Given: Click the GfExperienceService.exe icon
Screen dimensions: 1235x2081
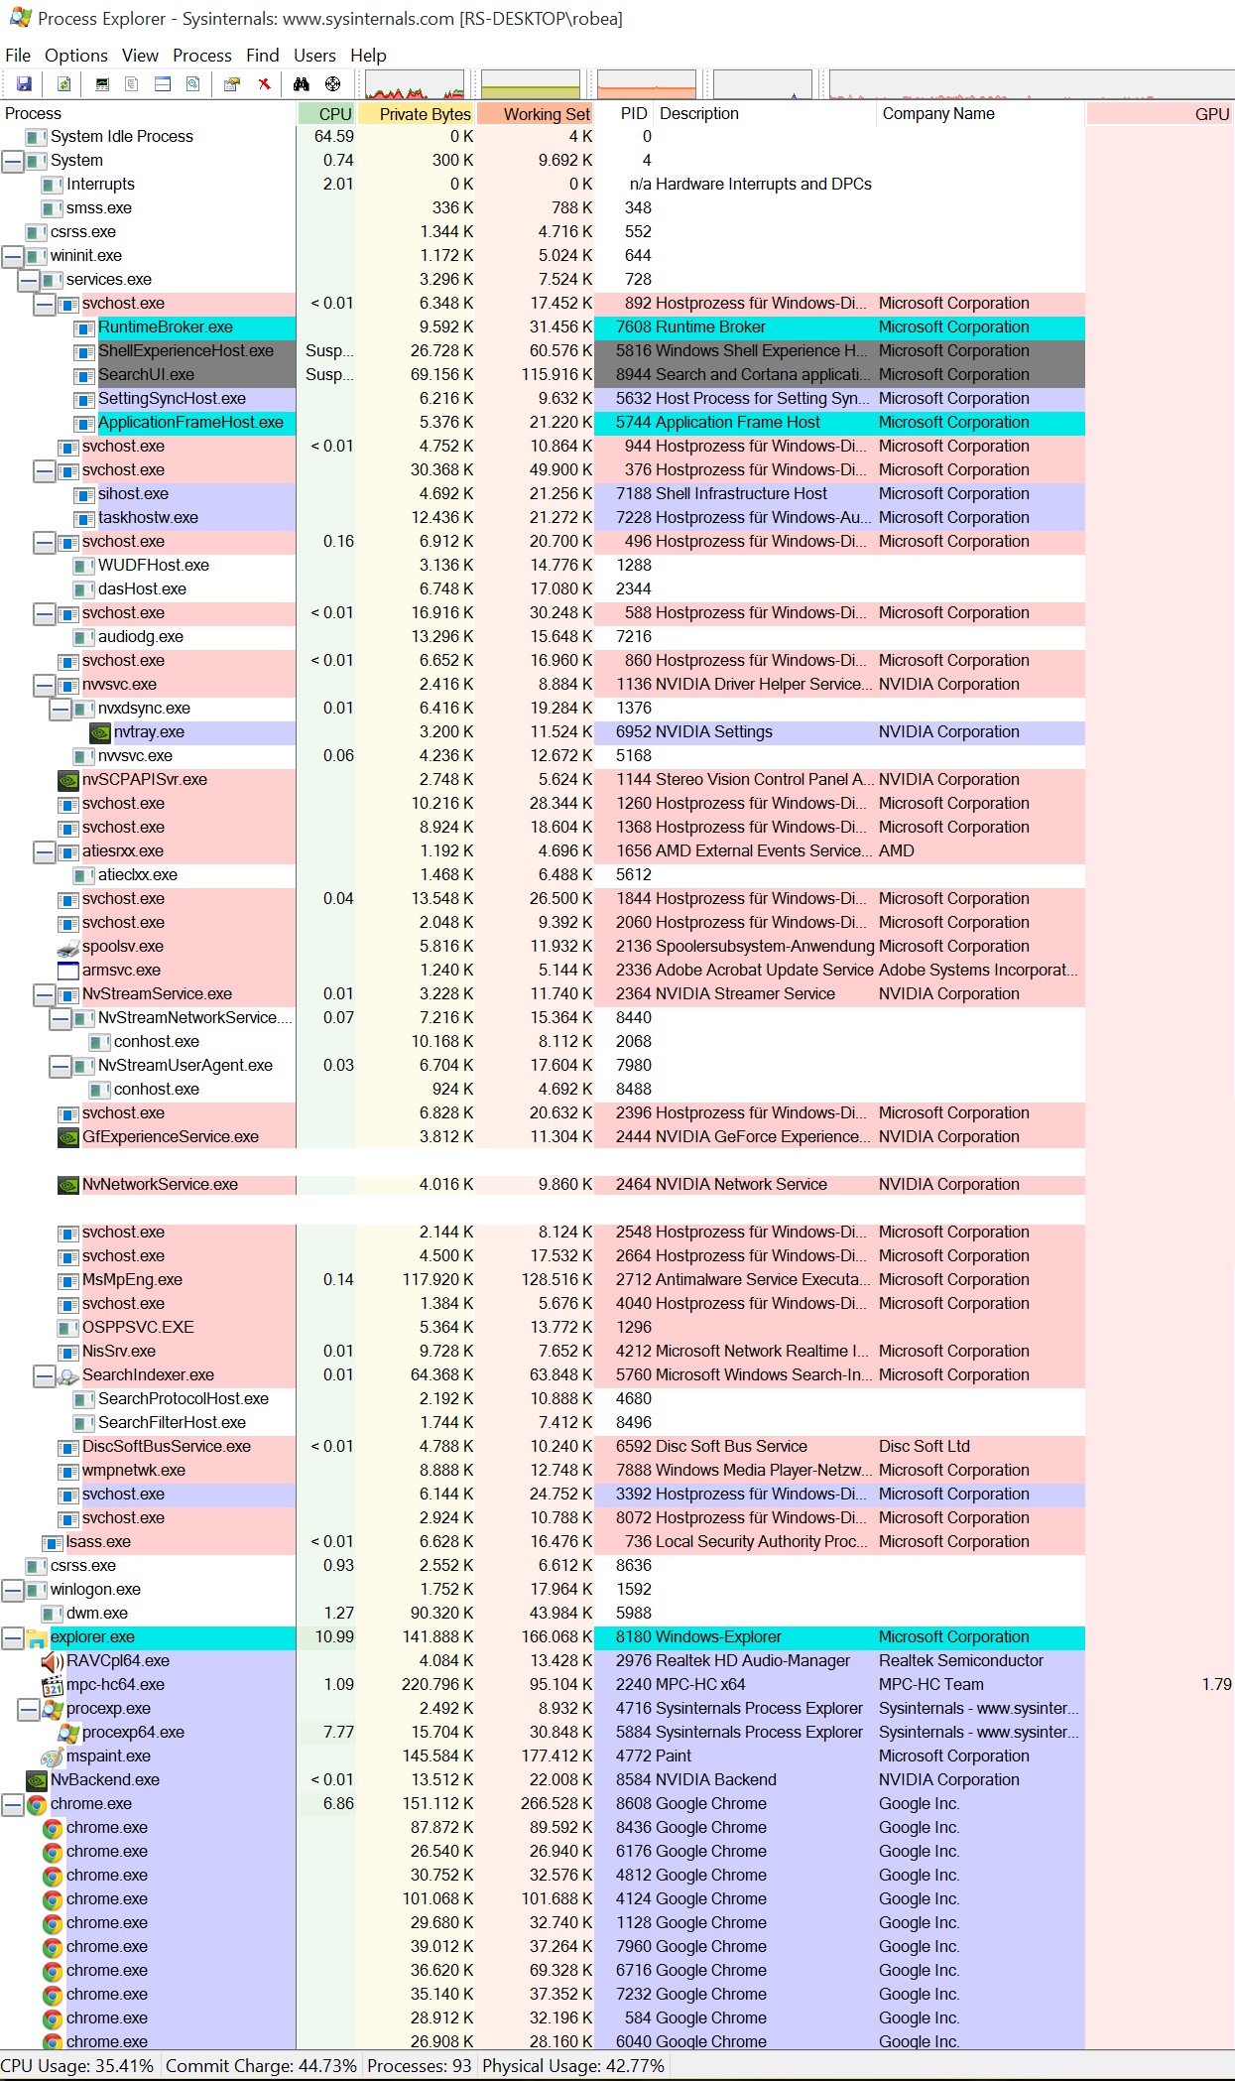Looking at the screenshot, I should 68,1137.
